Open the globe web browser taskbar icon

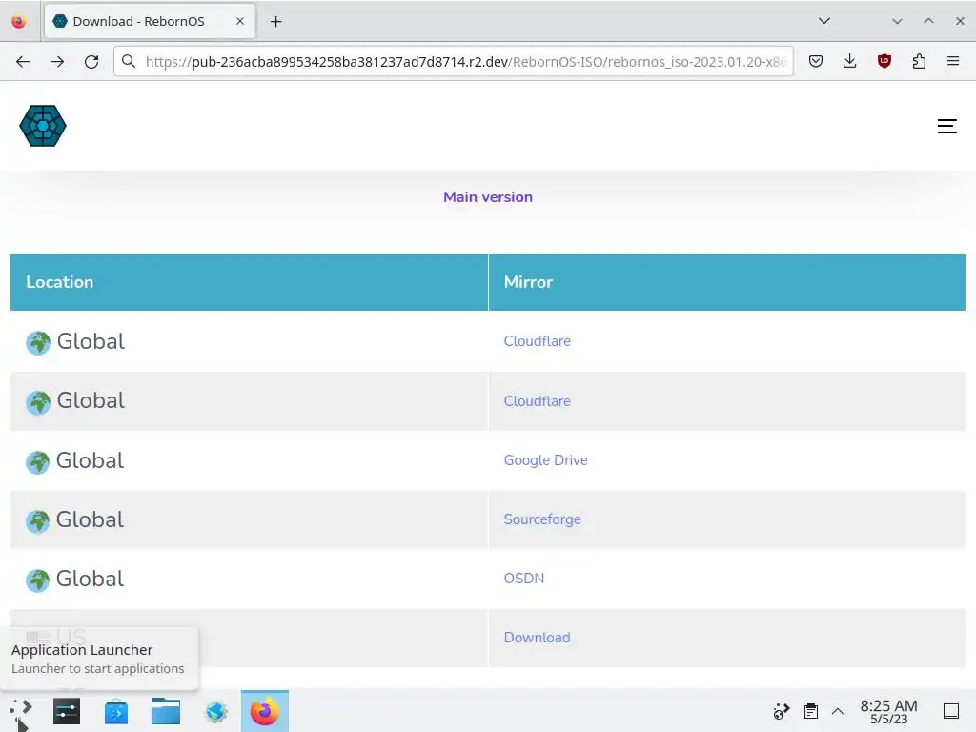(x=216, y=711)
